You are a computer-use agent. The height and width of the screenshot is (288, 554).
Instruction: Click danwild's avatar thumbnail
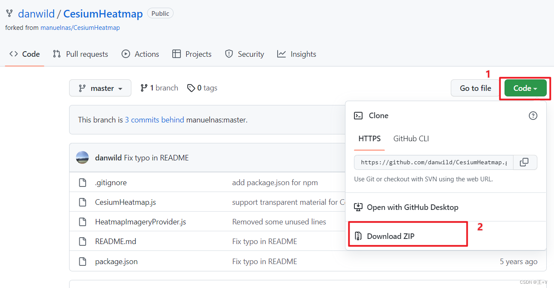tap(82, 158)
